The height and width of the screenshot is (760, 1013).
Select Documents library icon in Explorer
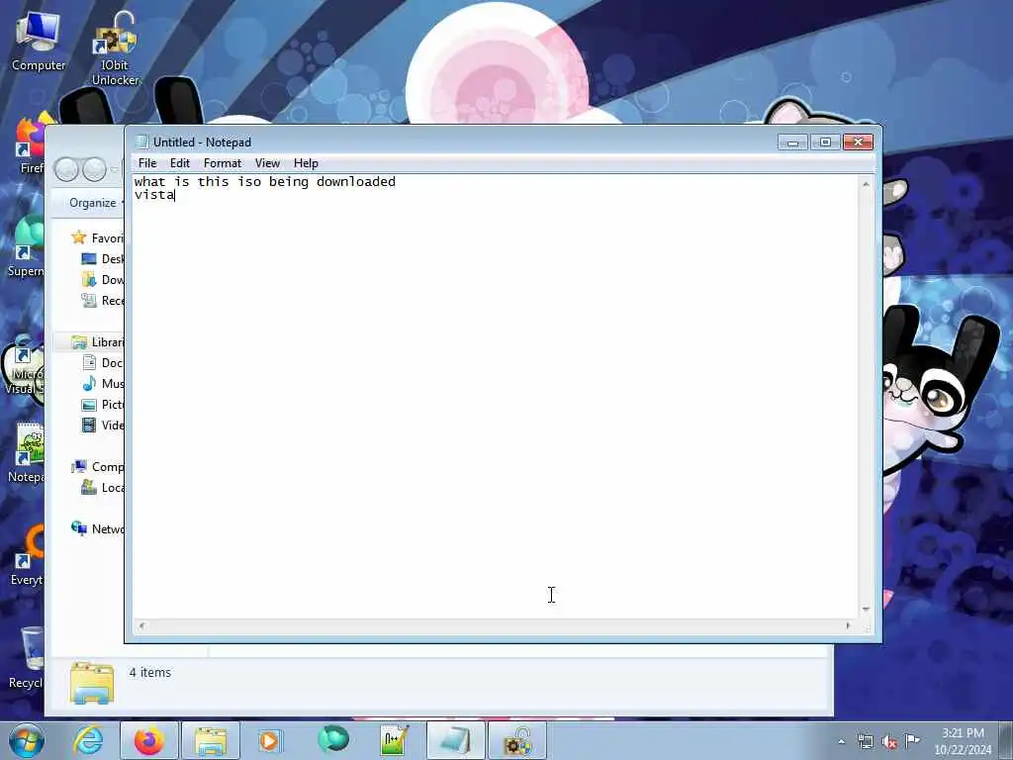pos(89,362)
